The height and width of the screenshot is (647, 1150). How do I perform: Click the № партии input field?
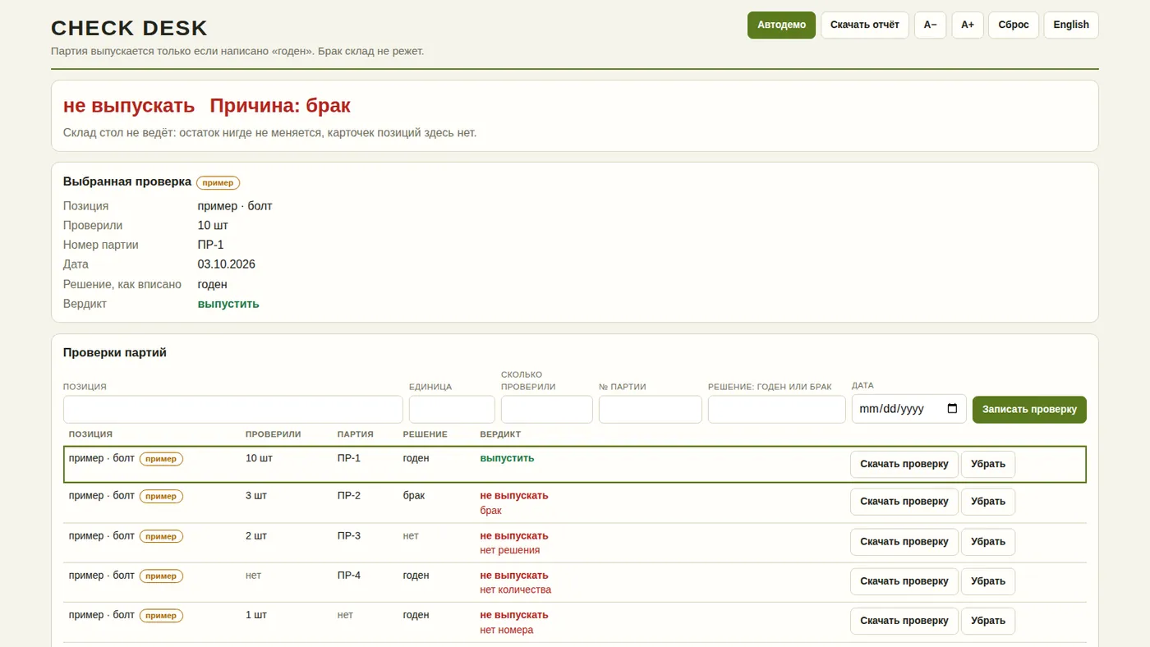(651, 410)
